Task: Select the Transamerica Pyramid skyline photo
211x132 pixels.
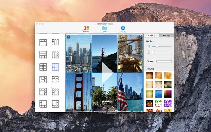Action: click(x=79, y=54)
